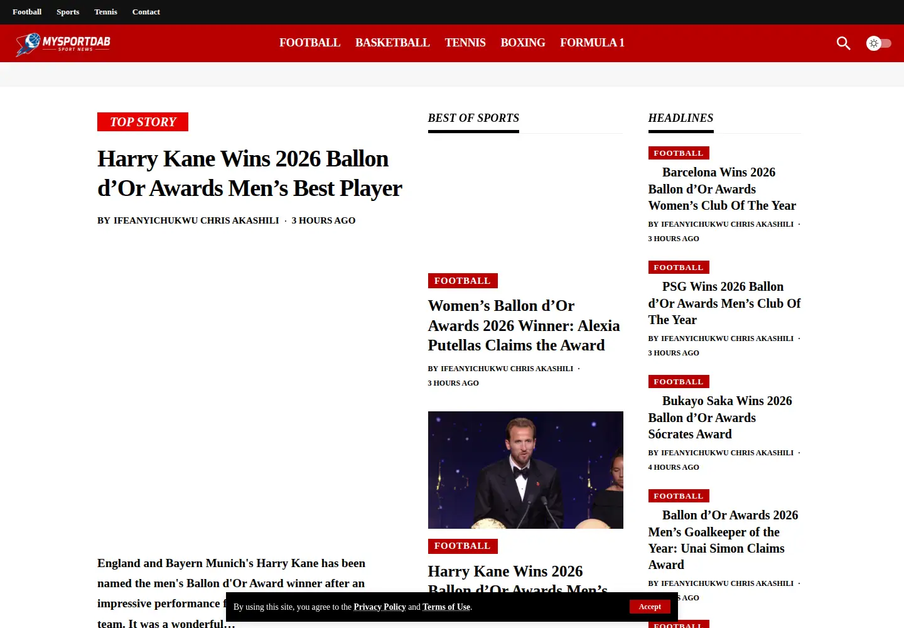The height and width of the screenshot is (628, 904).
Task: Click the HEADLINES section heading
Action: coord(681,118)
